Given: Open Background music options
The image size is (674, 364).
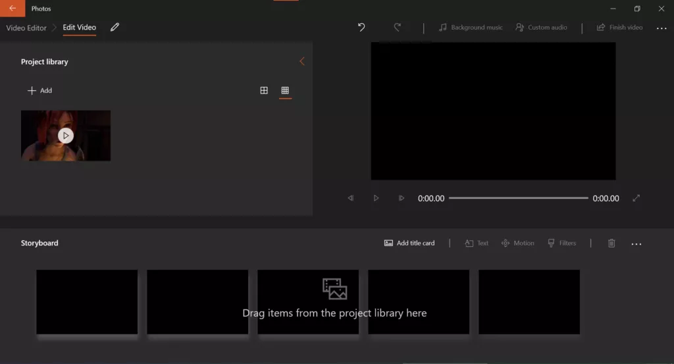Looking at the screenshot, I should click(471, 28).
